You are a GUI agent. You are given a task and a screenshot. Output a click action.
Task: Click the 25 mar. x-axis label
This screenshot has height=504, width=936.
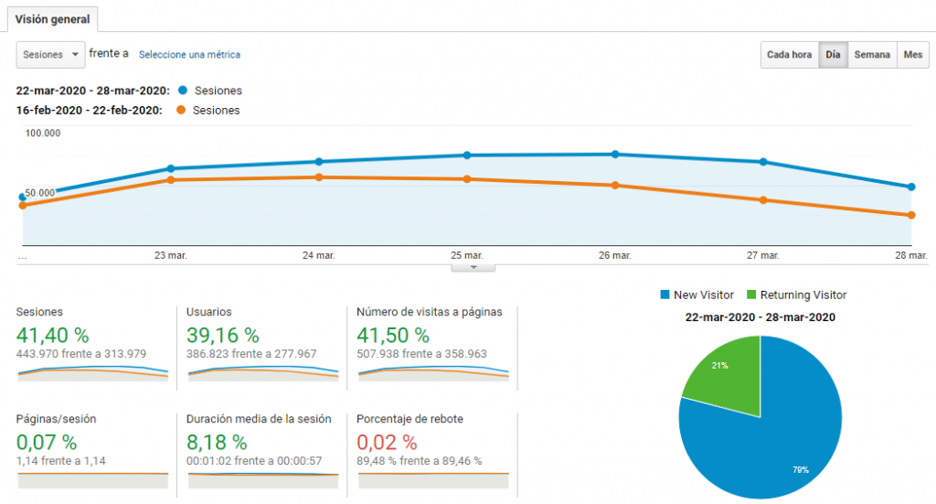(467, 255)
